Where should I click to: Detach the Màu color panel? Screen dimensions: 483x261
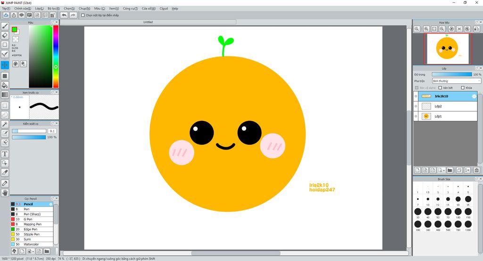(x=52, y=23)
